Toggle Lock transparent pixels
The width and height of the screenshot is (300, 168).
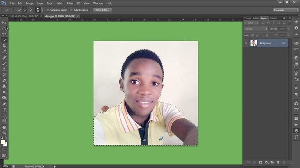(x=253, y=35)
